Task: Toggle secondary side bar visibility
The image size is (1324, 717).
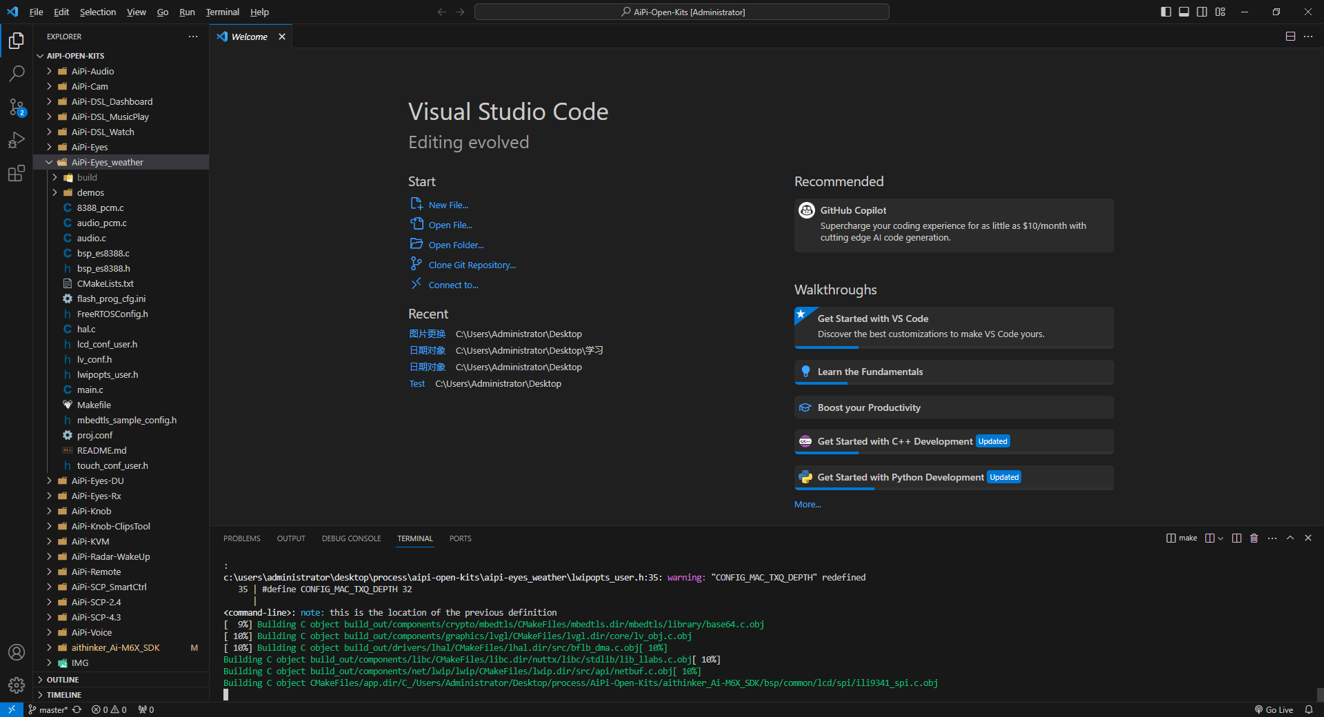Action: [x=1202, y=12]
